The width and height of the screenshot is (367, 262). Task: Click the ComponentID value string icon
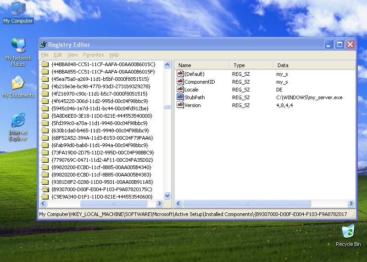(x=180, y=81)
